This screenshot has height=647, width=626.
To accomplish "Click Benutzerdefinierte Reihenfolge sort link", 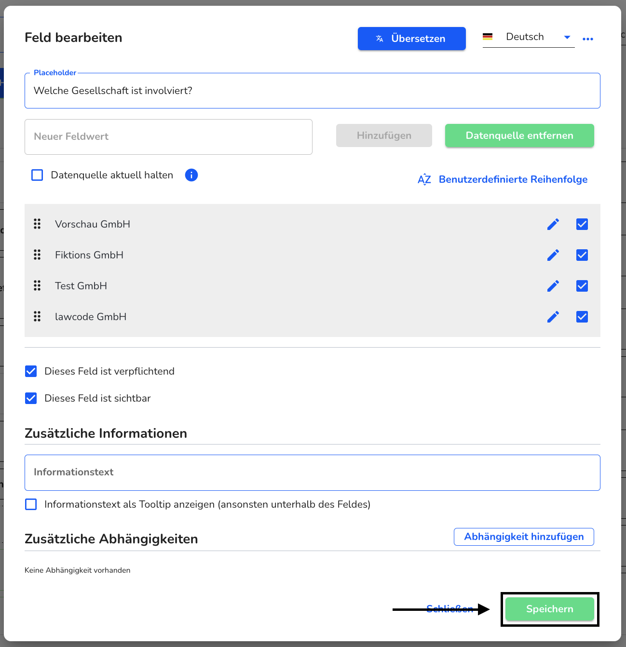I will [x=513, y=179].
